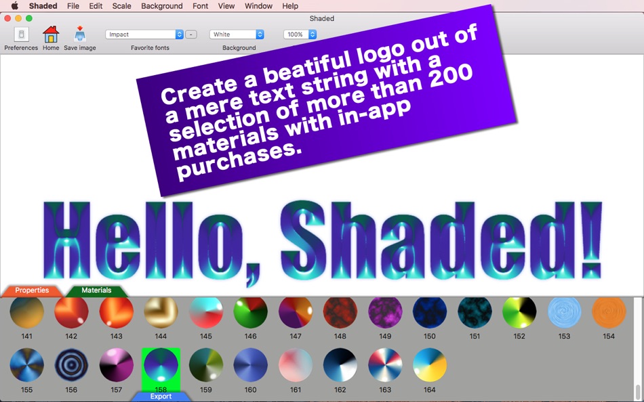
Task: Open the Help menu
Action: click(x=290, y=5)
